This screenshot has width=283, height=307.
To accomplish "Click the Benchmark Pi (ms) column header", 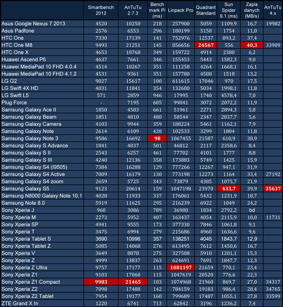I will pos(157,10).
